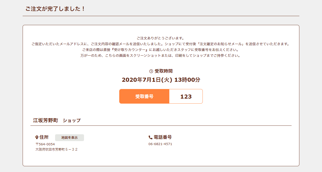The height and width of the screenshot is (172, 322).
Task: Click the 受取時間 label text
Action: (x=164, y=71)
